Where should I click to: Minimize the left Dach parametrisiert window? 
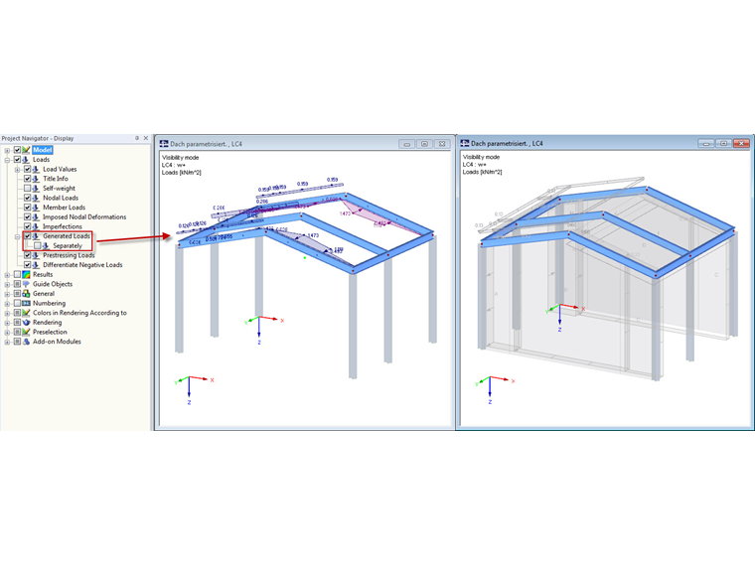pyautogui.click(x=407, y=144)
